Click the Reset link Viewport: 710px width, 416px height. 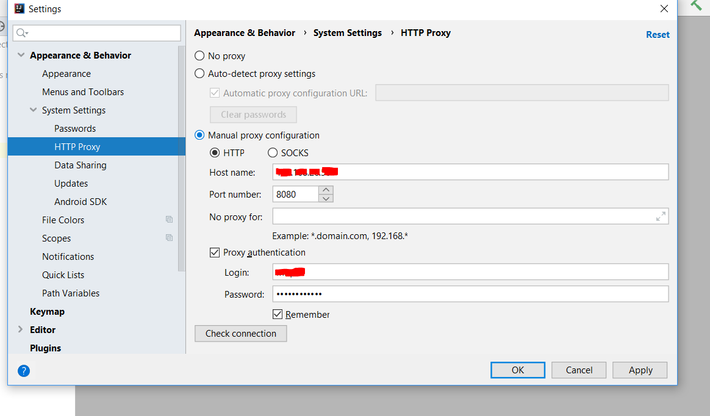point(658,34)
